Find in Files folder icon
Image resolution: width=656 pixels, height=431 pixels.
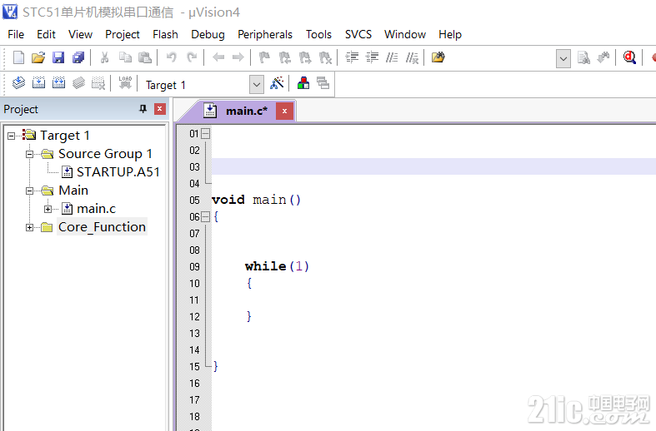(x=438, y=57)
